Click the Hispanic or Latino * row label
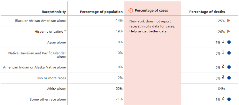The width and height of the screenshot is (239, 105). tap(50, 32)
